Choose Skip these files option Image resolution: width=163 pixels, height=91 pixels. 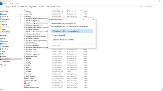[x=60, y=35]
